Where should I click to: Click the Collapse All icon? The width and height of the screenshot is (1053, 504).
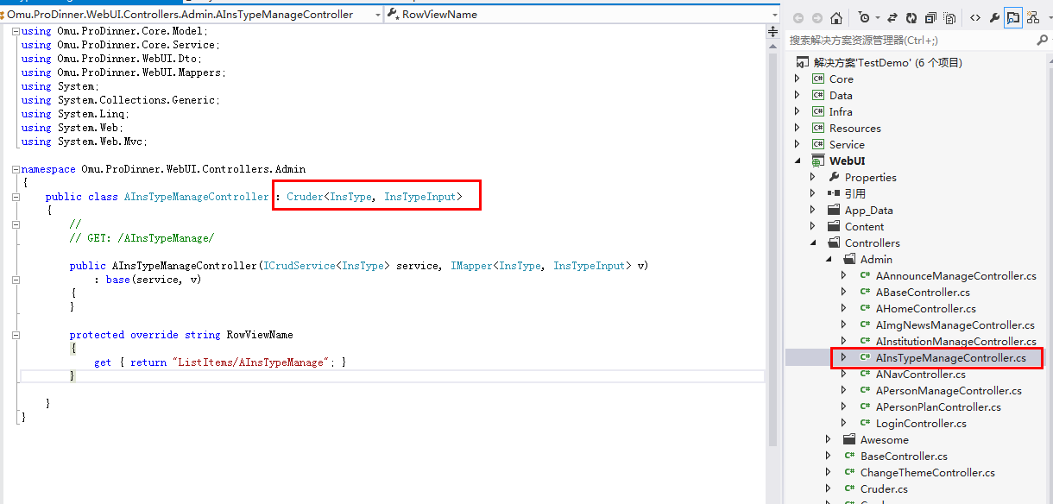click(x=930, y=17)
